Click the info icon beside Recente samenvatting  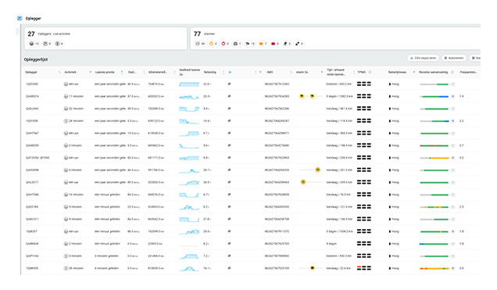(x=452, y=72)
